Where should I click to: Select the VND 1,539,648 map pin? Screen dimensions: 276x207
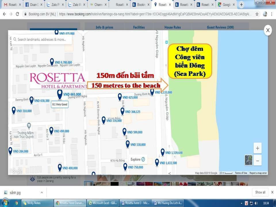pyautogui.click(x=163, y=152)
